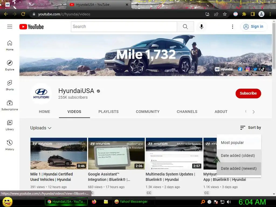This screenshot has width=276, height=207.
Task: Open Shorts in the sidebar
Action: (x=10, y=85)
